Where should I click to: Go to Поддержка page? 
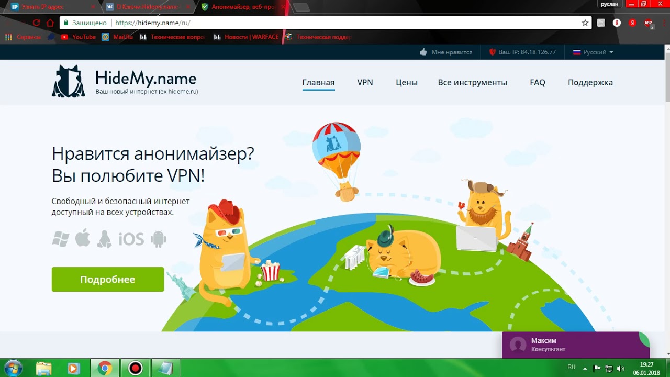[x=590, y=82]
